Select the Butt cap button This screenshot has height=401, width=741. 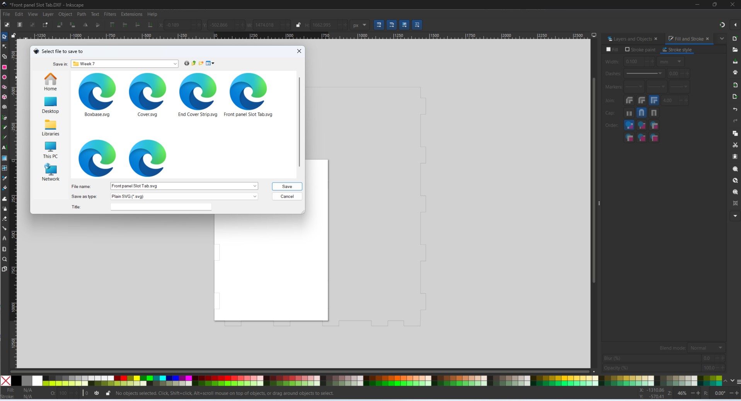point(629,113)
